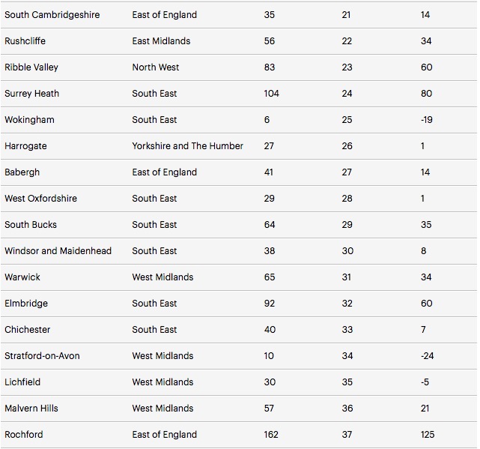
Task: Select Yorkshire and The Humber region cell
Action: click(x=188, y=146)
